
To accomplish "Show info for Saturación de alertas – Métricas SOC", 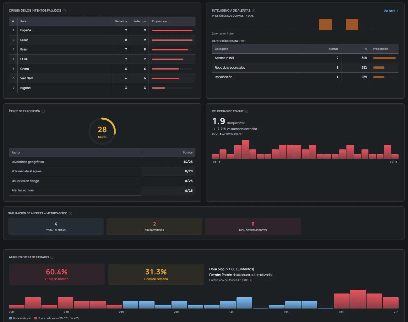I will [70, 213].
